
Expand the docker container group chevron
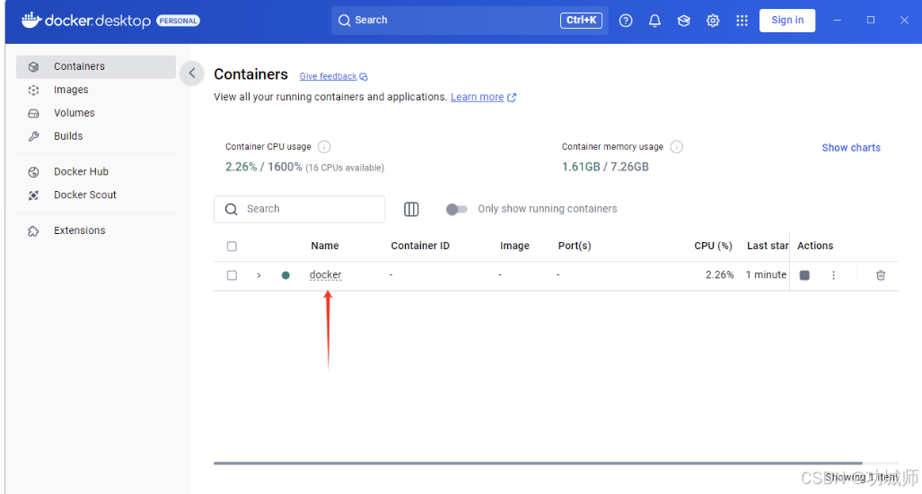pos(259,275)
